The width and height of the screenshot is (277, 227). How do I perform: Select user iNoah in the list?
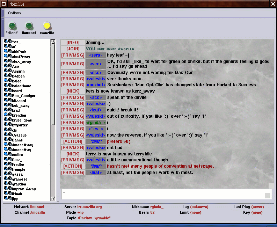tap(17, 194)
